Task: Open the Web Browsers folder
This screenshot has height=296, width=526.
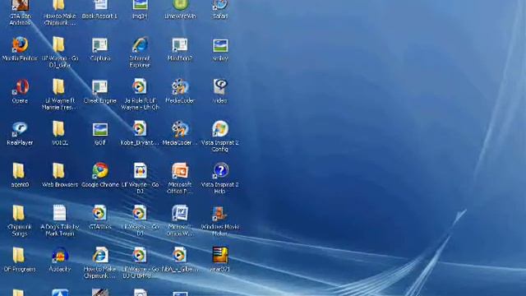Action: click(58, 171)
